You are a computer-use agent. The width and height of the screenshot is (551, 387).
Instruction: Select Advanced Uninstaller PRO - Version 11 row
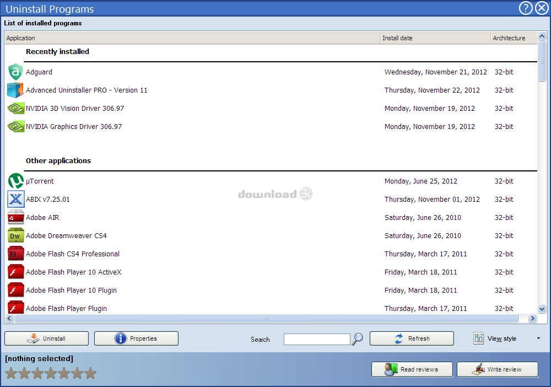point(271,90)
